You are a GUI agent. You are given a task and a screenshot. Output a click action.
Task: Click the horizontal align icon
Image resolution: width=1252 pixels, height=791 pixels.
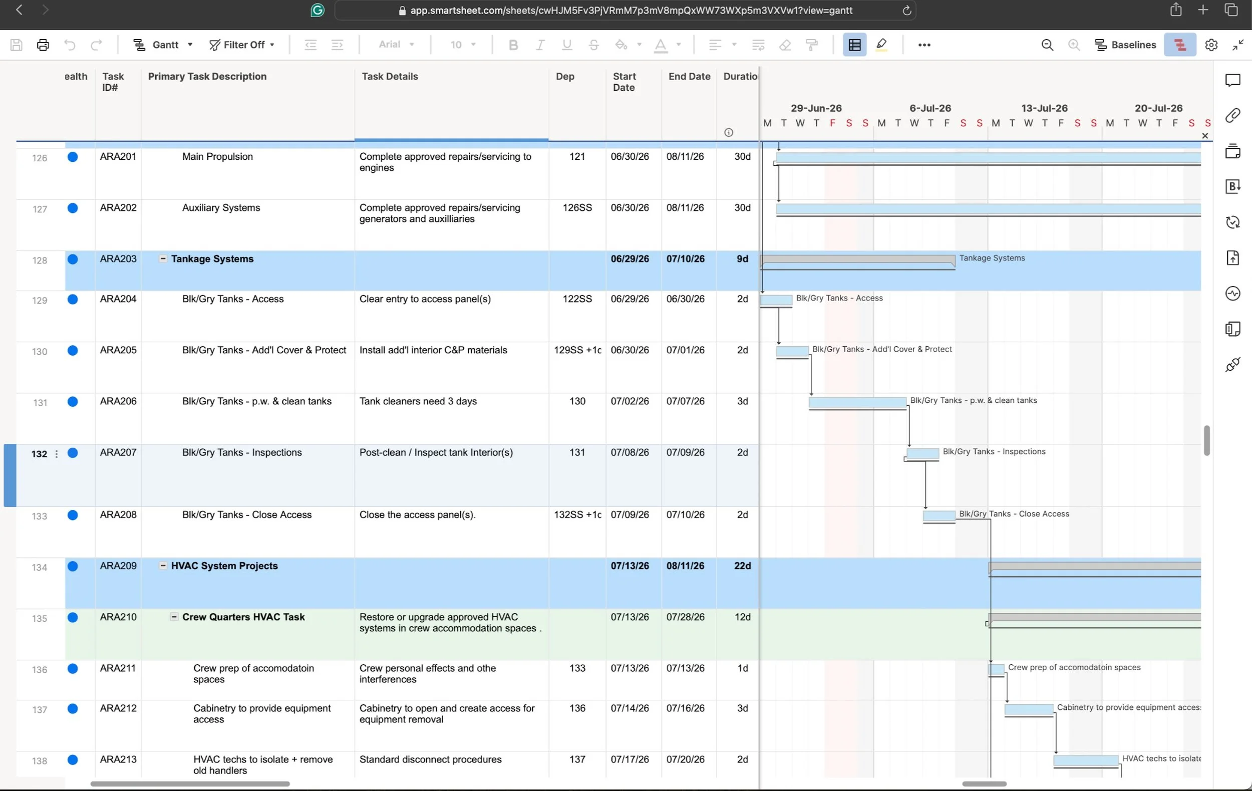click(716, 45)
